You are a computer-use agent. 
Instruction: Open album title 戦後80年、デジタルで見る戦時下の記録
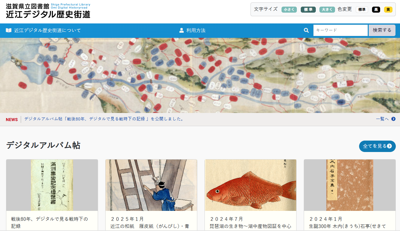point(50,223)
